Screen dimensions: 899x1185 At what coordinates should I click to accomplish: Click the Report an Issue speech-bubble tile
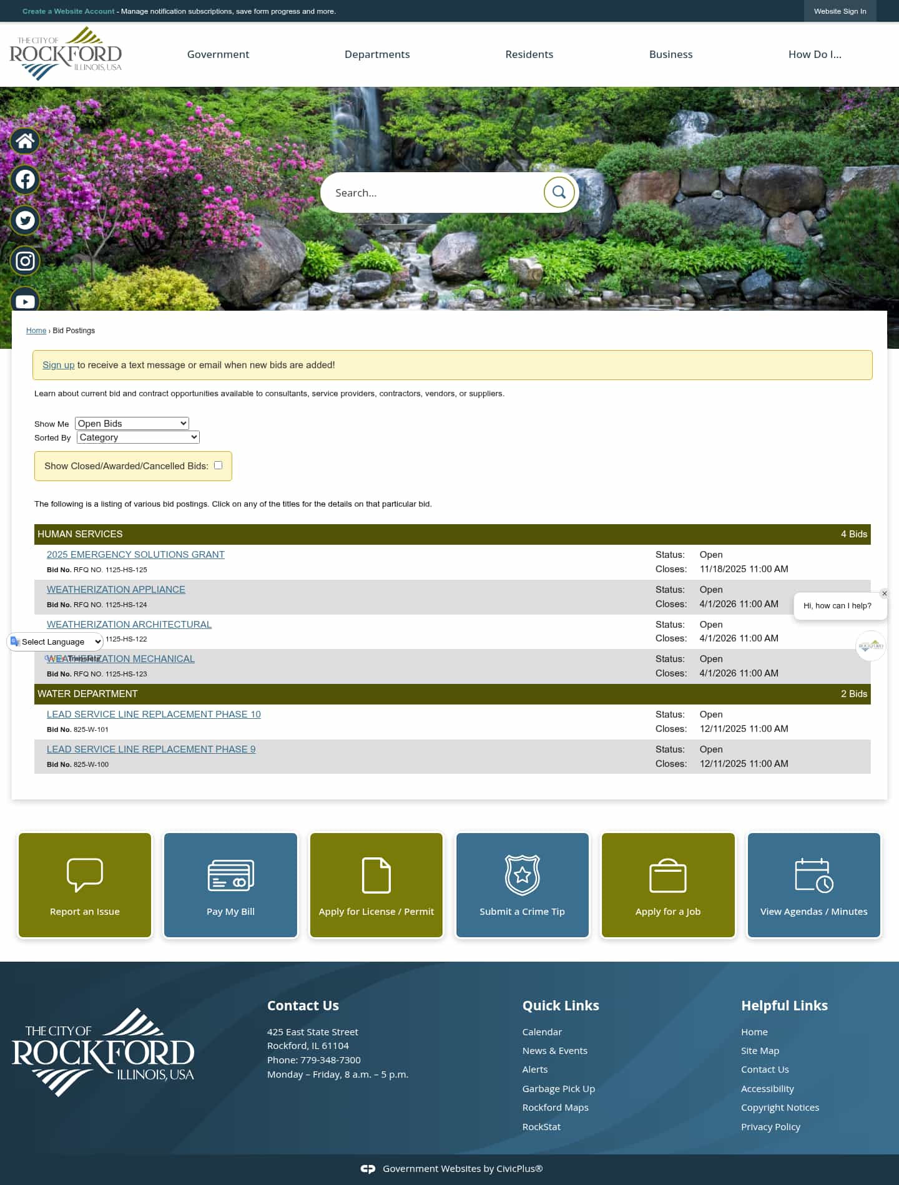coord(85,885)
